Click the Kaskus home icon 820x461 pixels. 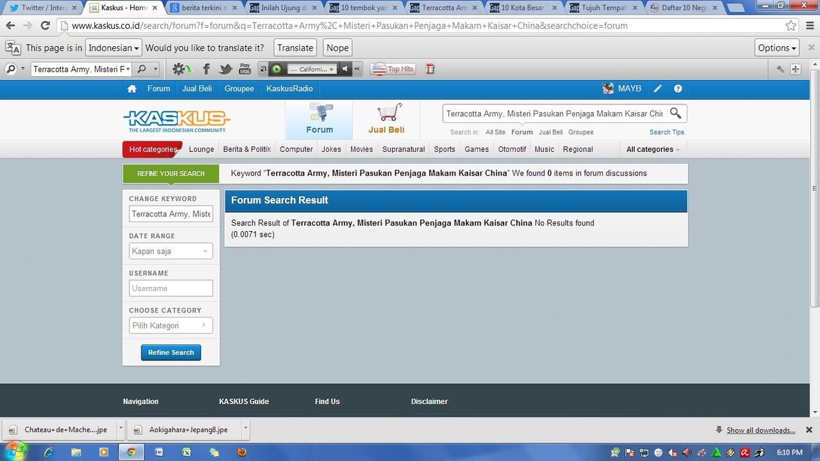coord(132,89)
